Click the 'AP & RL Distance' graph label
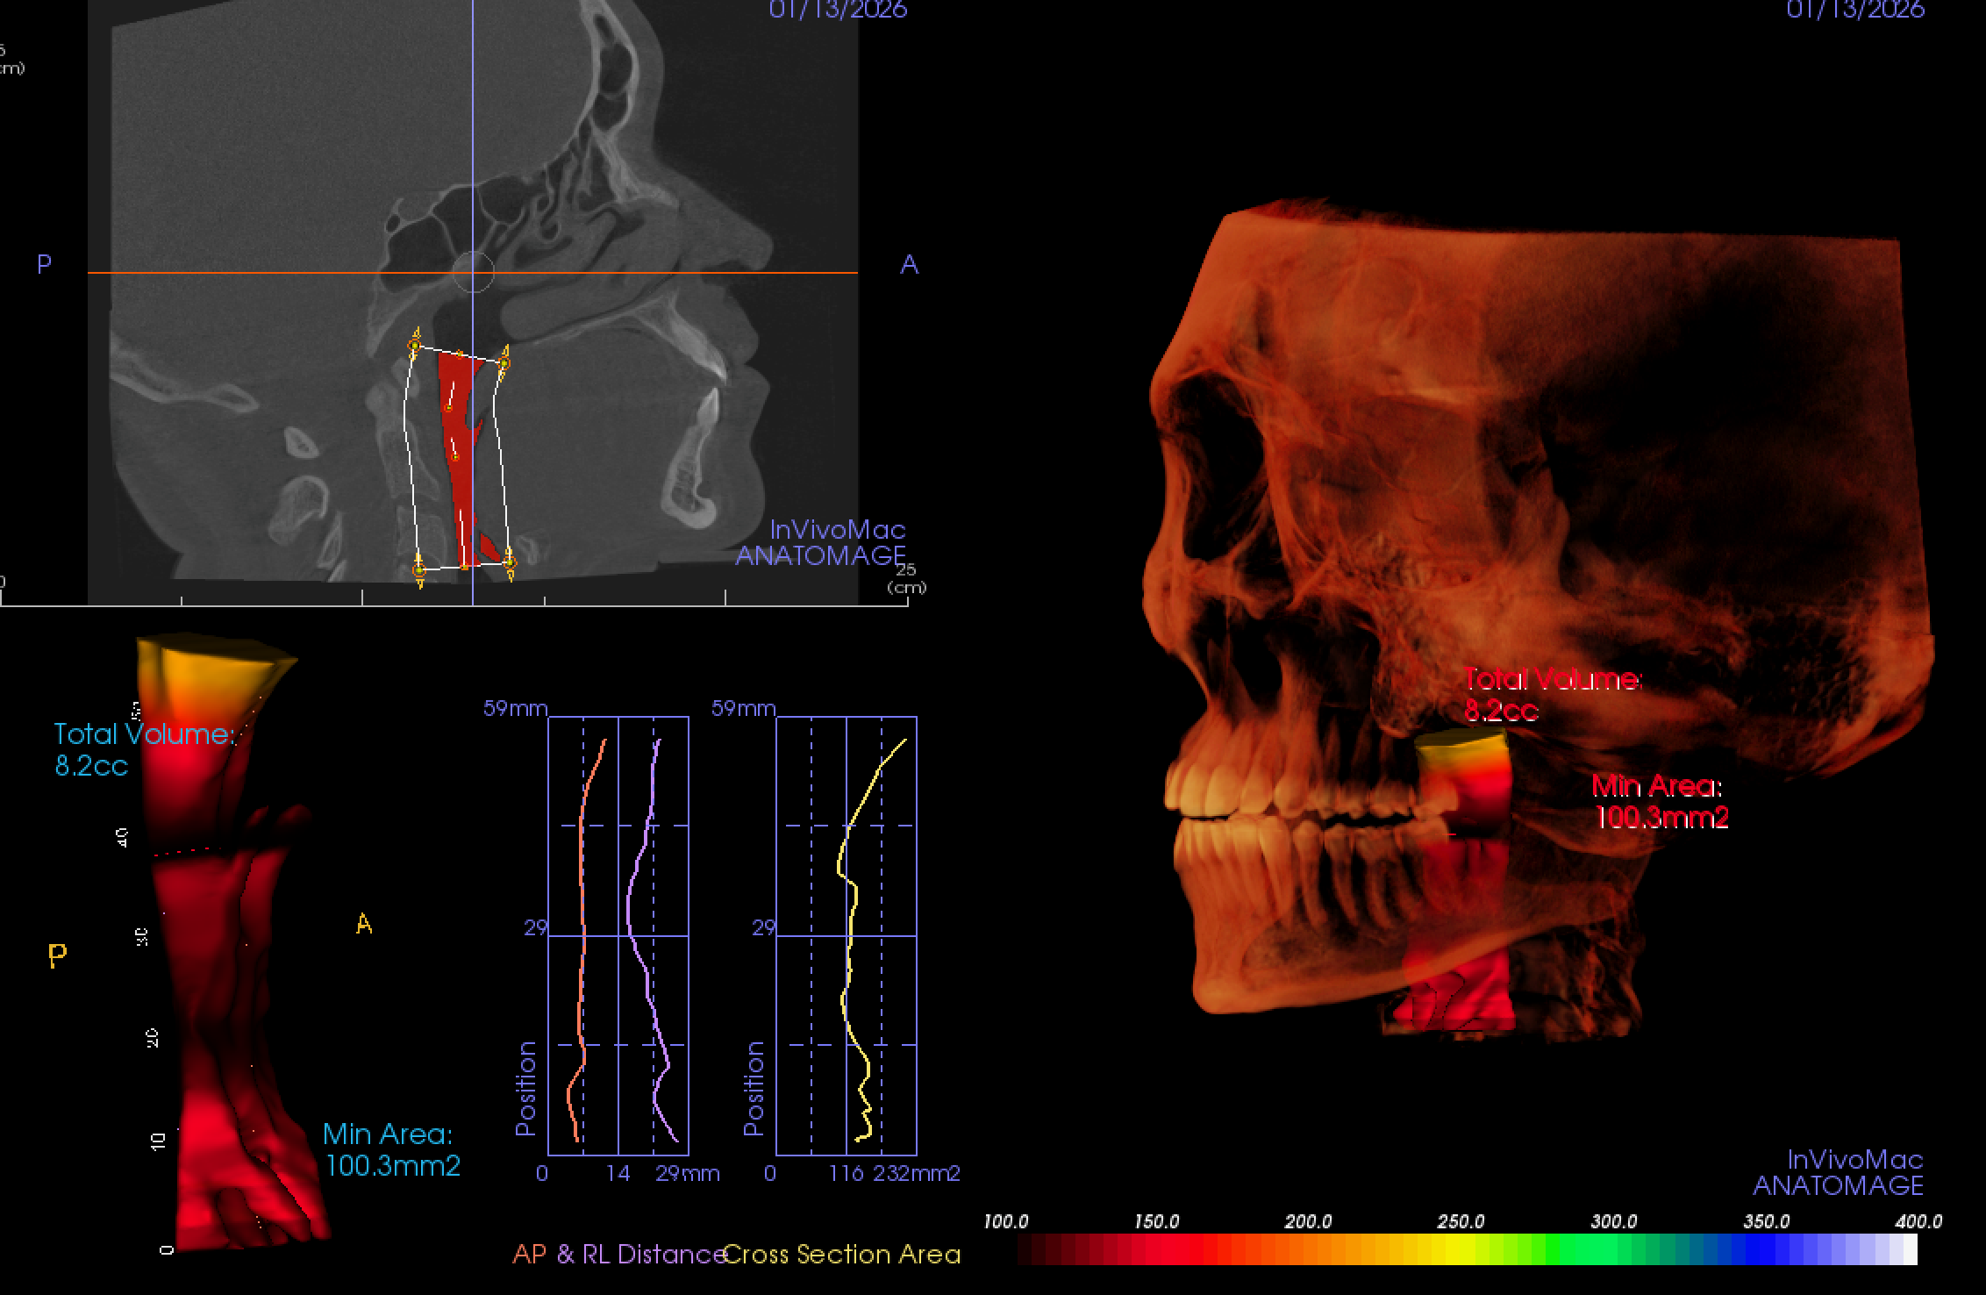Image resolution: width=1986 pixels, height=1295 pixels. [619, 1255]
